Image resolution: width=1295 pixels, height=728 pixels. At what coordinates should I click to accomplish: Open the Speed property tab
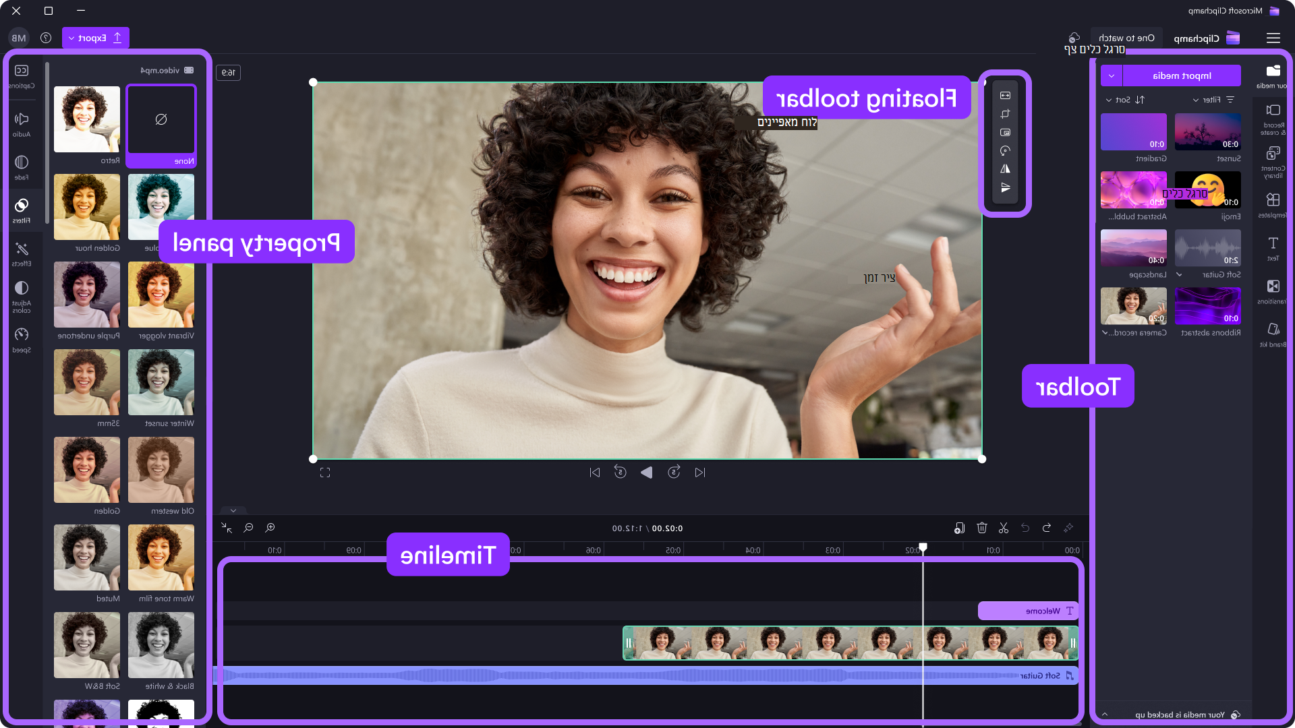click(22, 340)
